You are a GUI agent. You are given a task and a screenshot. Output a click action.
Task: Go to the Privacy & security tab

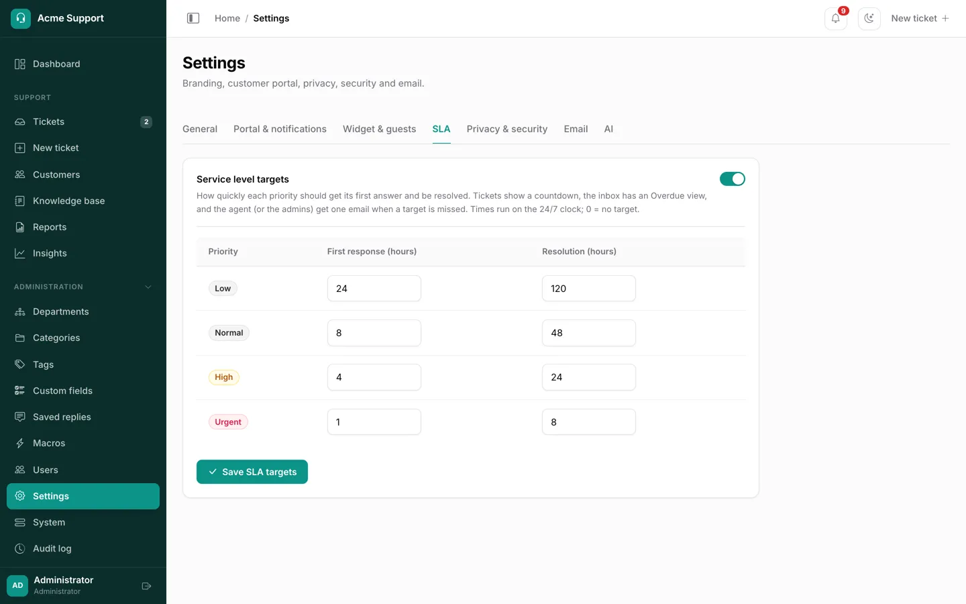point(507,129)
